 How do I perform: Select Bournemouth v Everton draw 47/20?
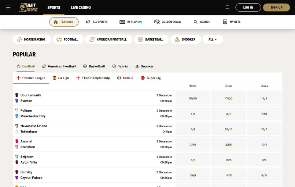tap(228, 98)
